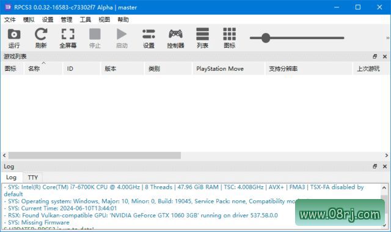391x232 pixels.
Task: Click game list scroll left arrow
Action: click(x=4, y=155)
